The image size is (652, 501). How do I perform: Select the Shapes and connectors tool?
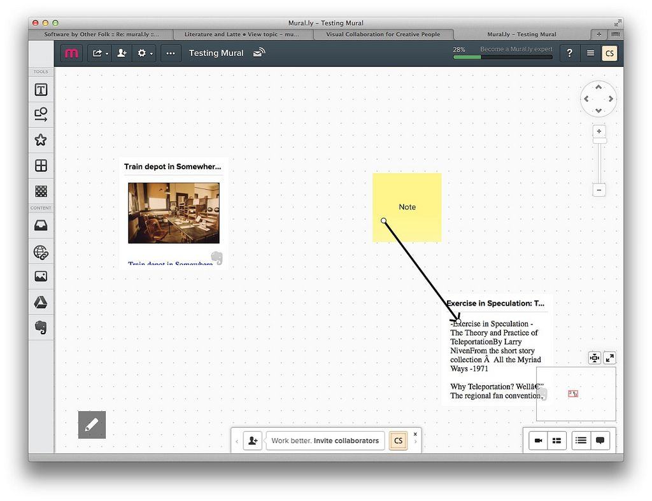[x=41, y=115]
